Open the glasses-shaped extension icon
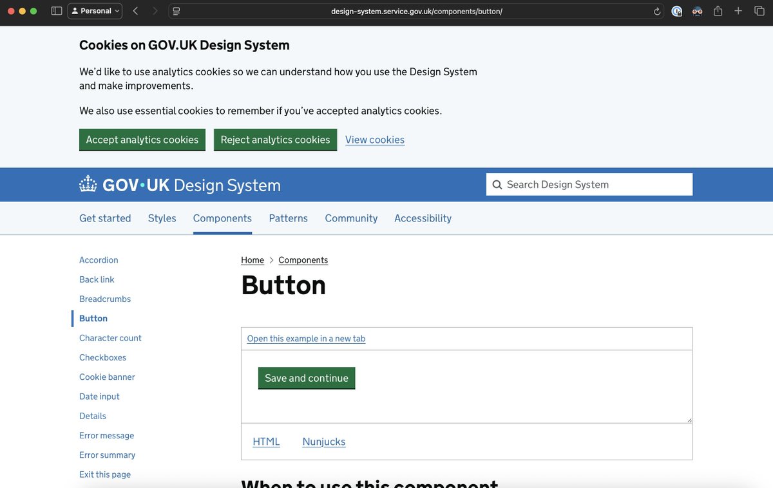 (x=698, y=11)
